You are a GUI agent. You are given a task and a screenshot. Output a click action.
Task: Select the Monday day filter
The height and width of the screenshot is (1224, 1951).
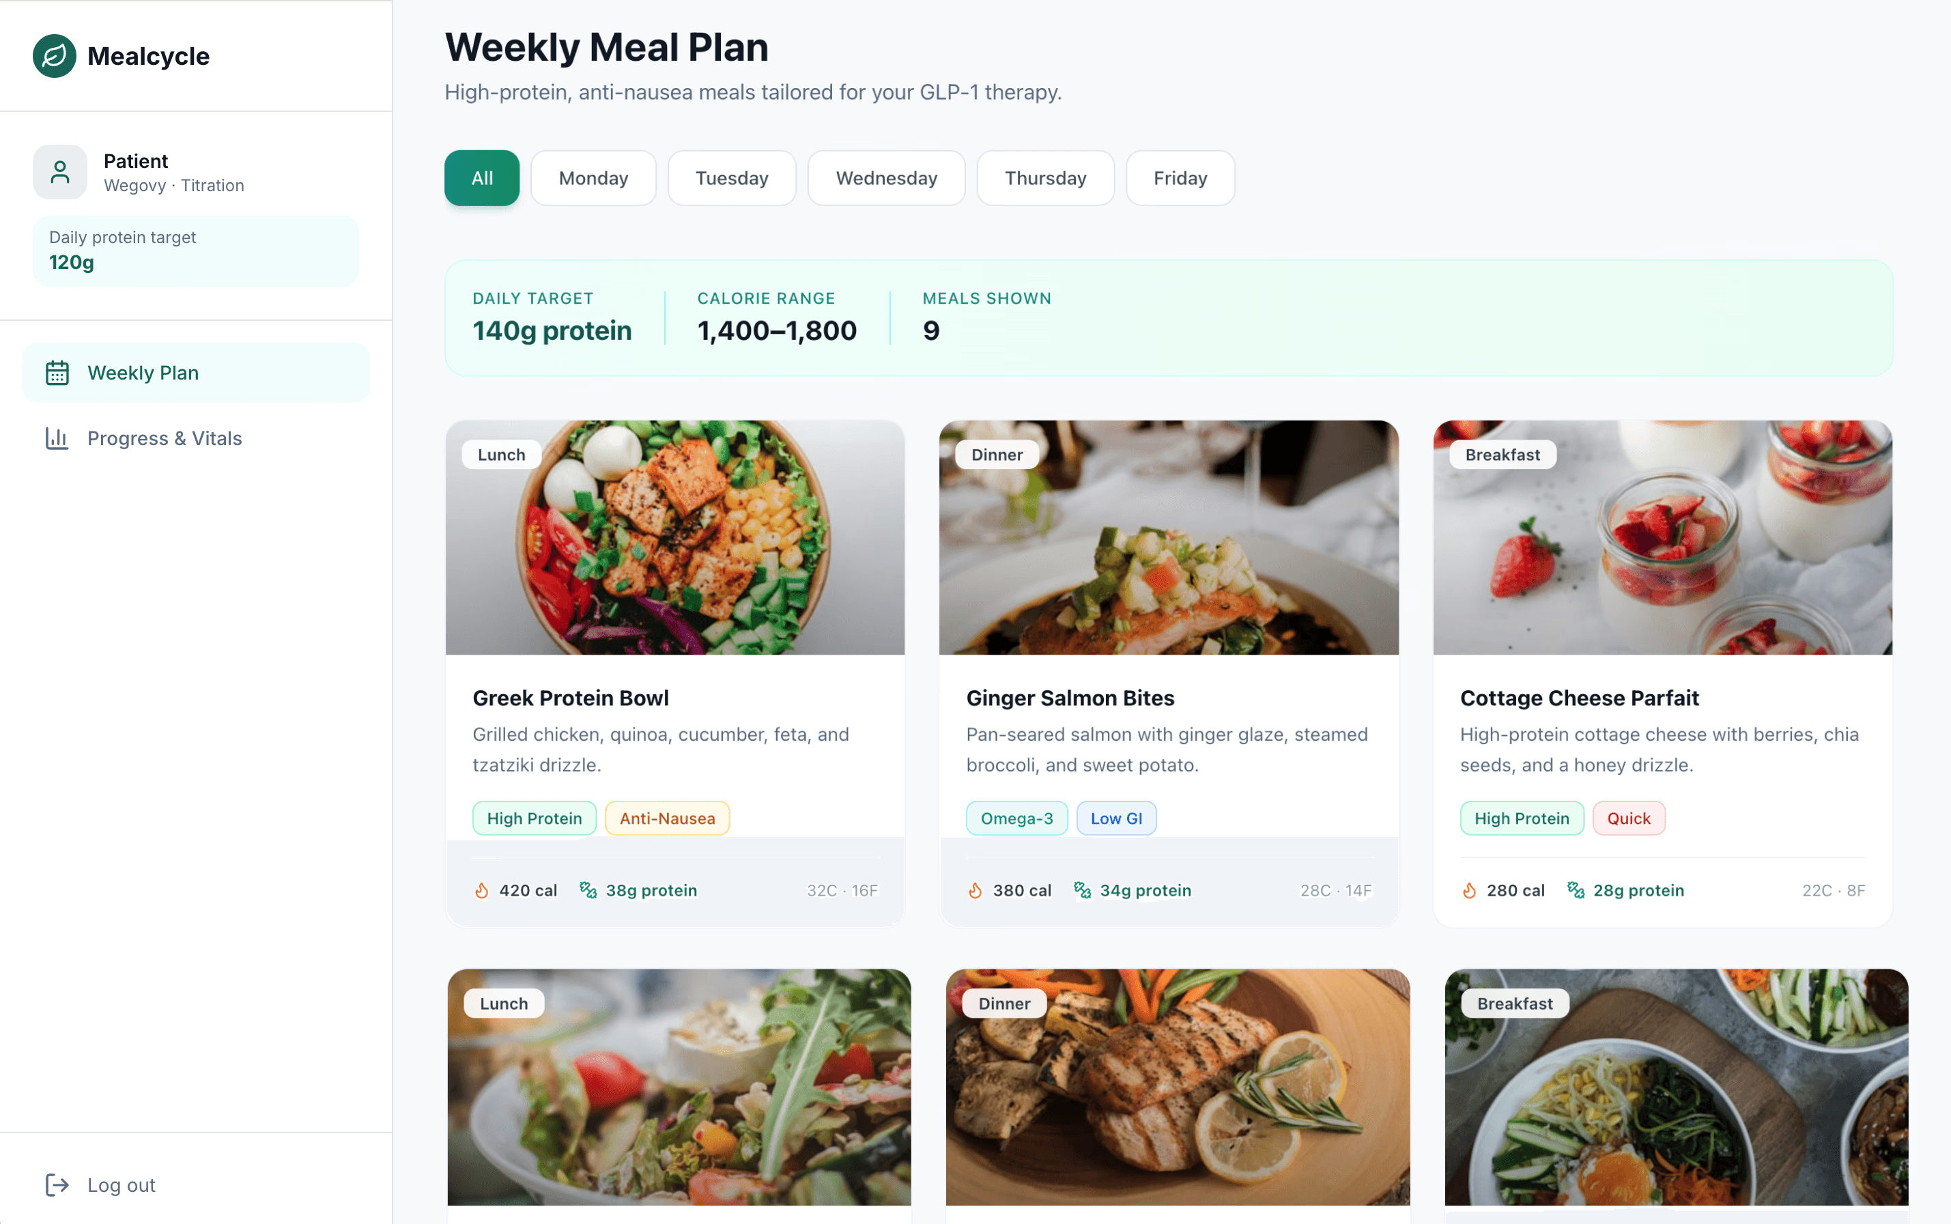click(x=593, y=178)
